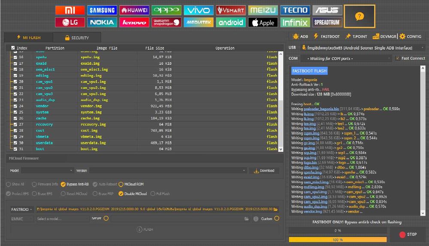Select the Spreadtrum tile
The image size is (429, 246).
coord(327,22)
